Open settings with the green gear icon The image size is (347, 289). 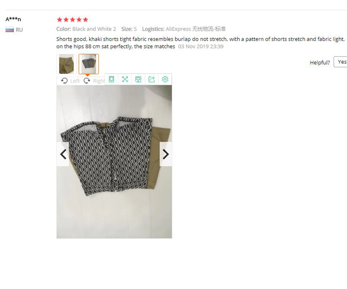click(x=165, y=79)
